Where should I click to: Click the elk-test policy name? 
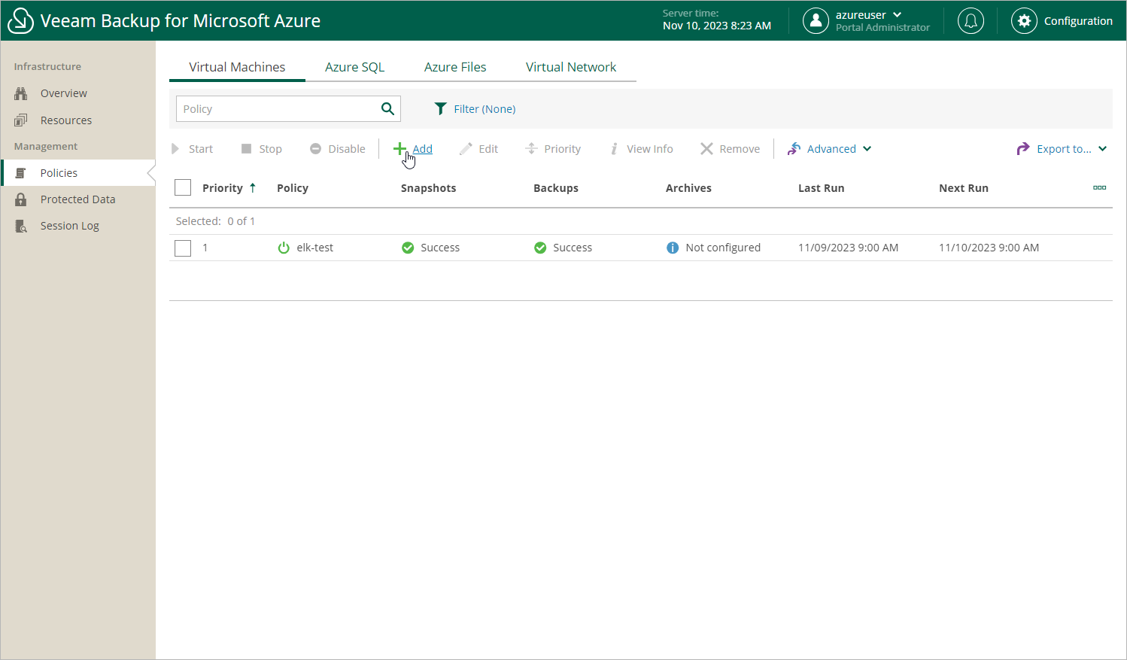[314, 248]
